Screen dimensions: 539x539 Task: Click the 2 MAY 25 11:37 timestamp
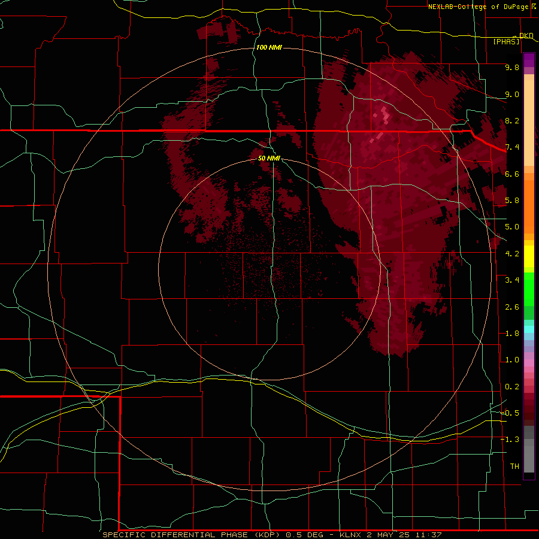click(404, 535)
